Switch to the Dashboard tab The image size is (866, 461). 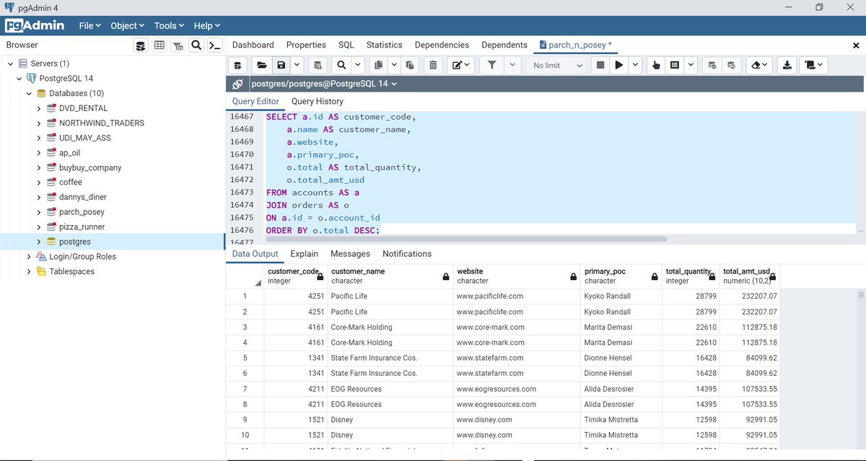pyautogui.click(x=253, y=45)
